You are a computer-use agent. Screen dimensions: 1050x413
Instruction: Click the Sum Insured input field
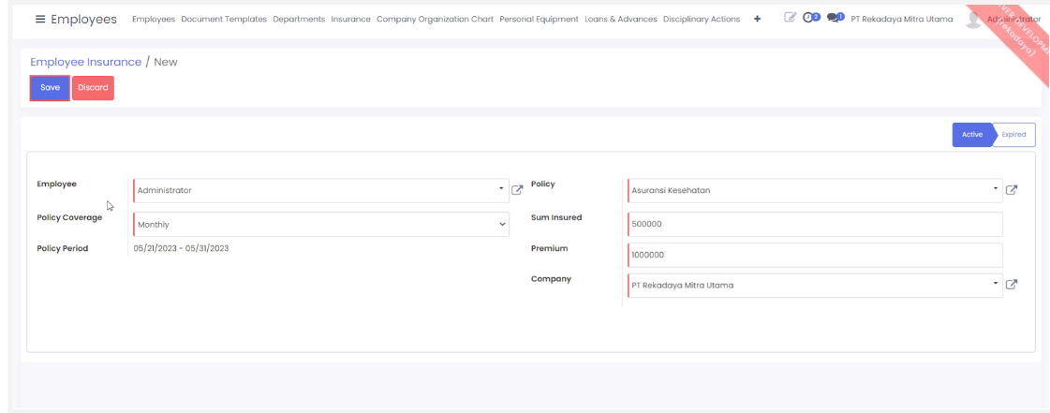(x=814, y=225)
